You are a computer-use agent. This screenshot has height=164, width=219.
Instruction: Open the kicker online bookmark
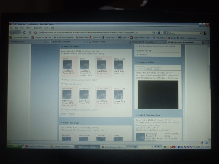83,38
